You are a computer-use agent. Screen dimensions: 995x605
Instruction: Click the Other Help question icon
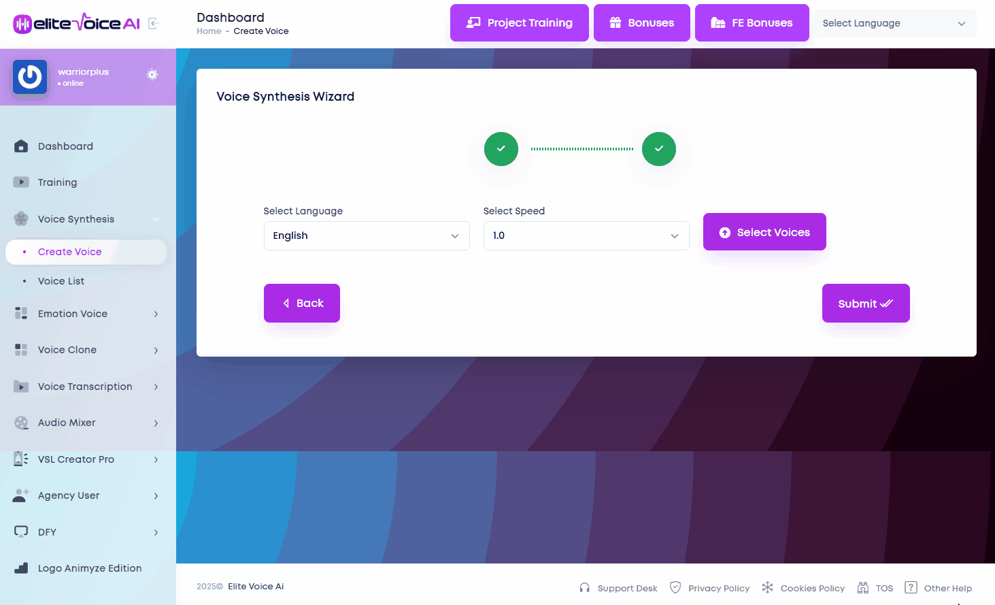911,588
